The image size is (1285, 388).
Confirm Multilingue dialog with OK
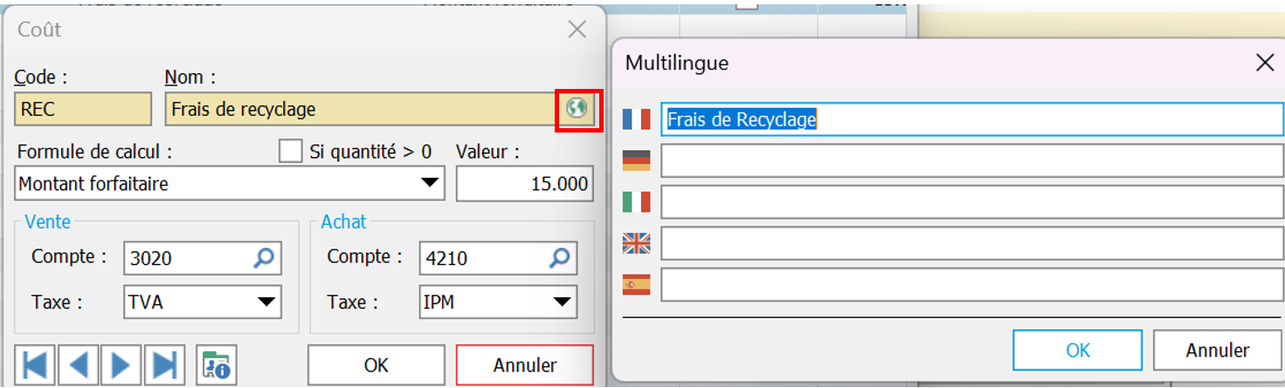pyautogui.click(x=1078, y=350)
